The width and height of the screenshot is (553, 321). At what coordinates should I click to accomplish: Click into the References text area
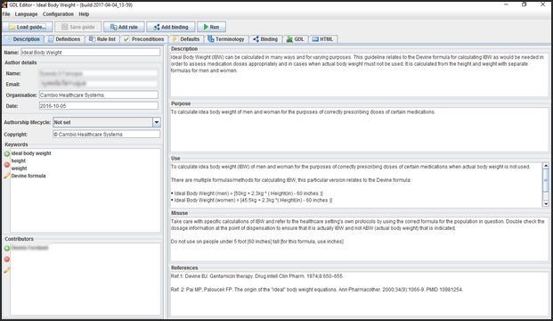[x=359, y=294]
